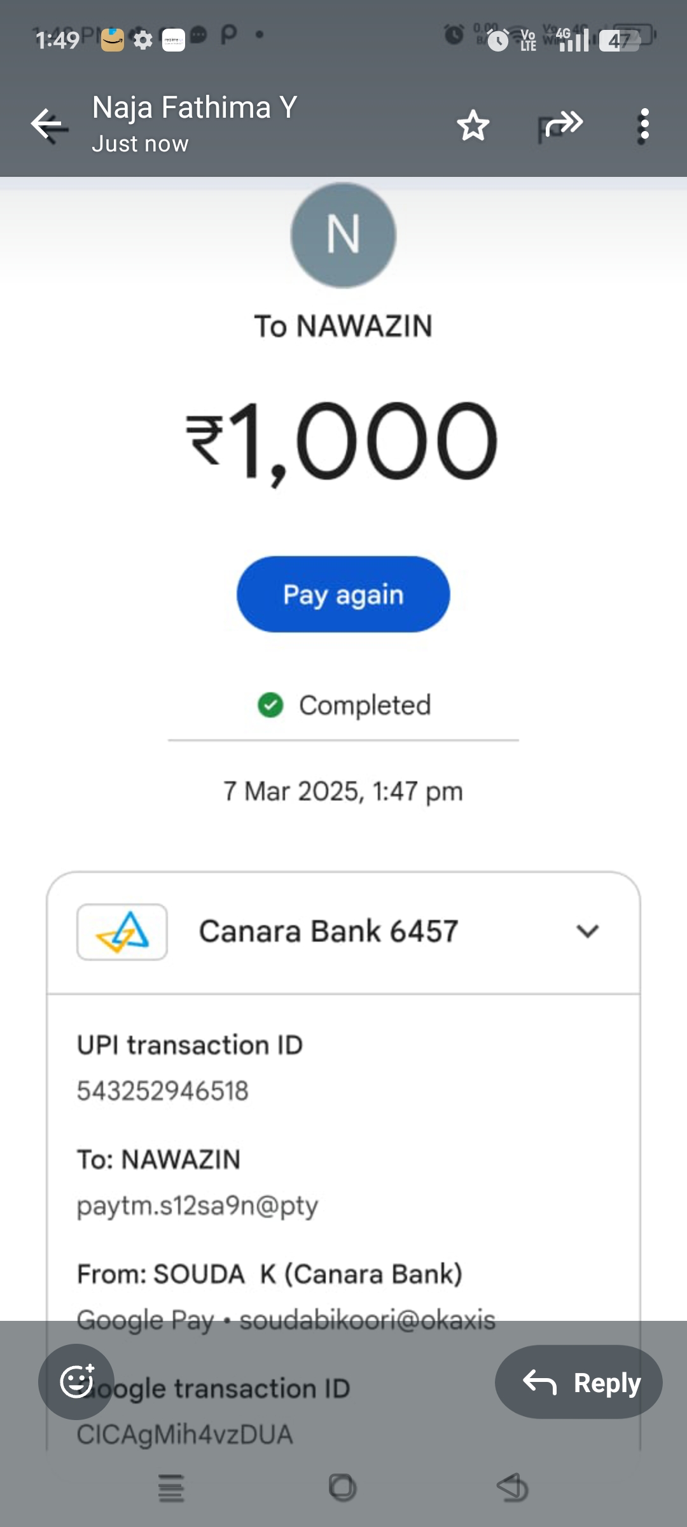Open the emoji reaction picker

pyautogui.click(x=76, y=1381)
